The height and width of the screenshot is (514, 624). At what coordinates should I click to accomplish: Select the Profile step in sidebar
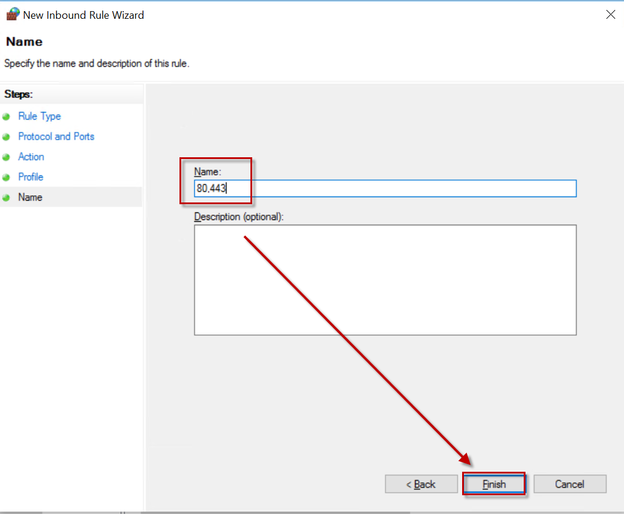[x=30, y=177]
